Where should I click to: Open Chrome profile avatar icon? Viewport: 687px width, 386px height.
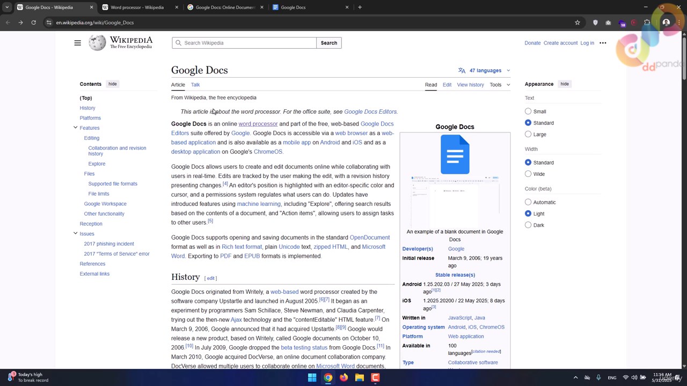(666, 23)
